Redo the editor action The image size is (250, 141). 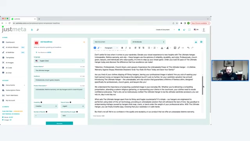coord(192,48)
